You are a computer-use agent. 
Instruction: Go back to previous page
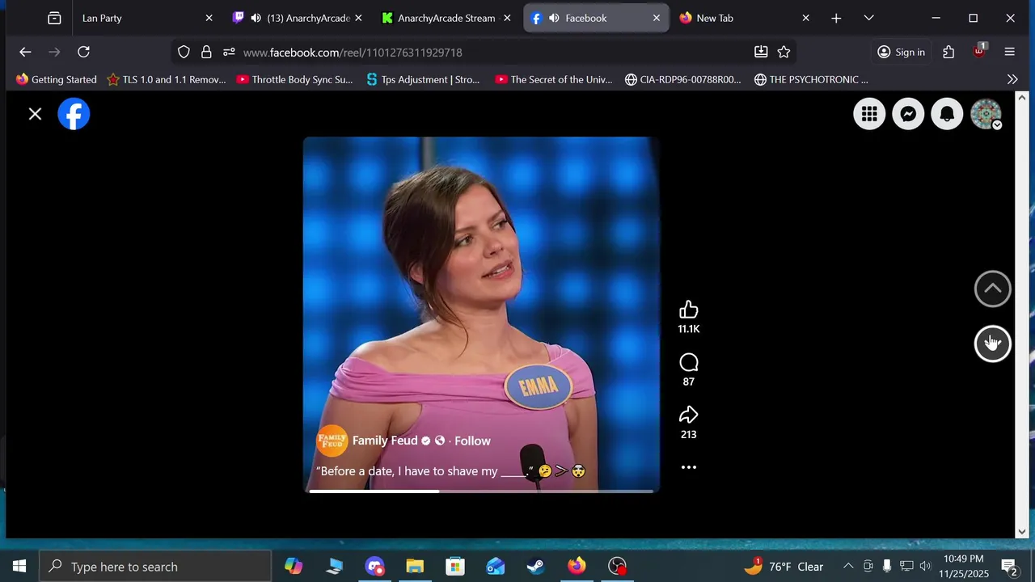coord(25,52)
